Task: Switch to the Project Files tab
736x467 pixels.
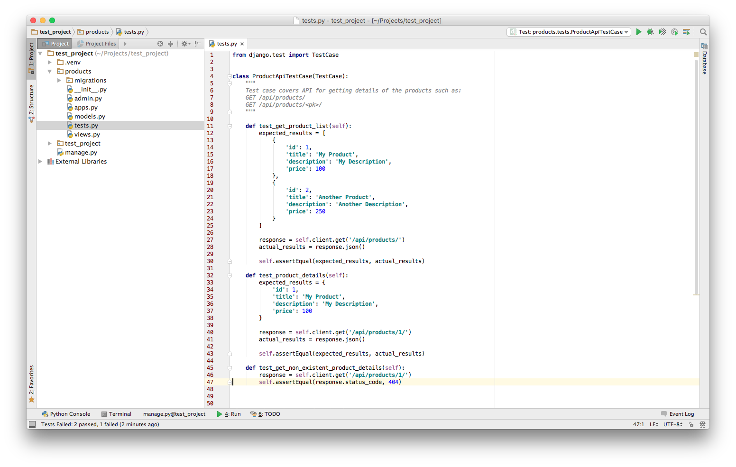Action: [97, 44]
